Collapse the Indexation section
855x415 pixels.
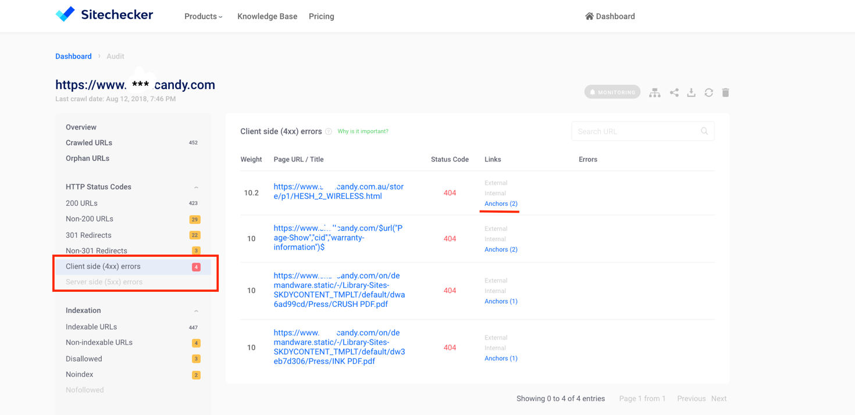[x=196, y=311]
